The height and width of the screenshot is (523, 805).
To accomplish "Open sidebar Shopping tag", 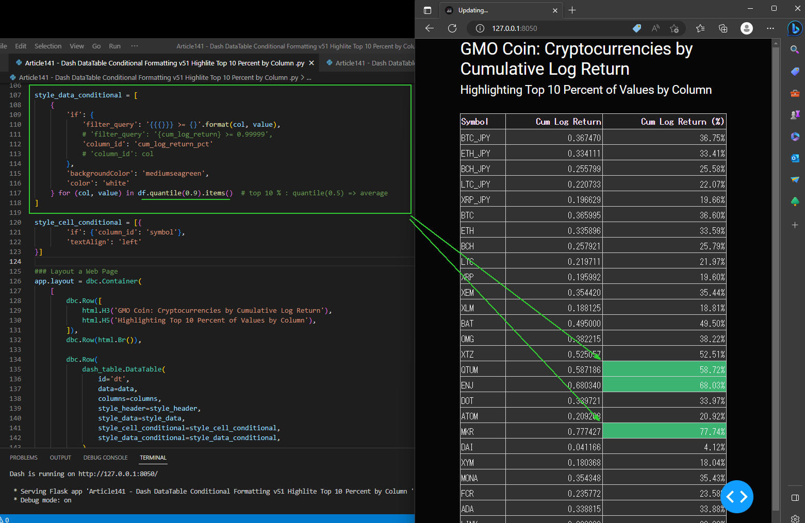I will coord(795,72).
